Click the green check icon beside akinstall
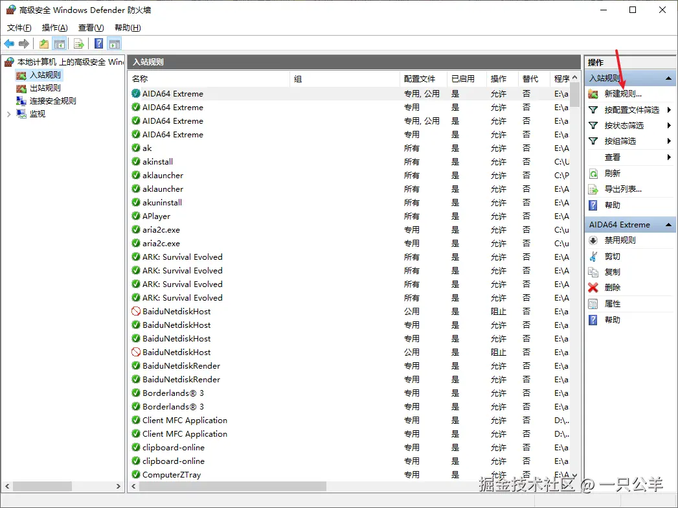 coord(136,161)
